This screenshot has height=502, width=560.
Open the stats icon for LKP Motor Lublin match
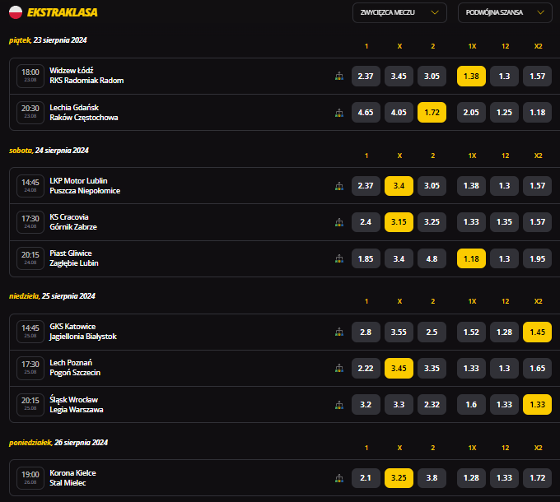pyautogui.click(x=338, y=186)
